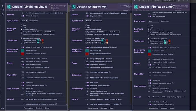Open the Vivaldi history panel icon
This screenshot has width=196, height=111.
point(3,10)
